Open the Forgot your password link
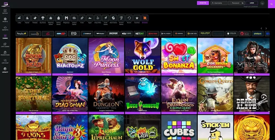Screen dimensions: 275x140 [x=251, y=7]
